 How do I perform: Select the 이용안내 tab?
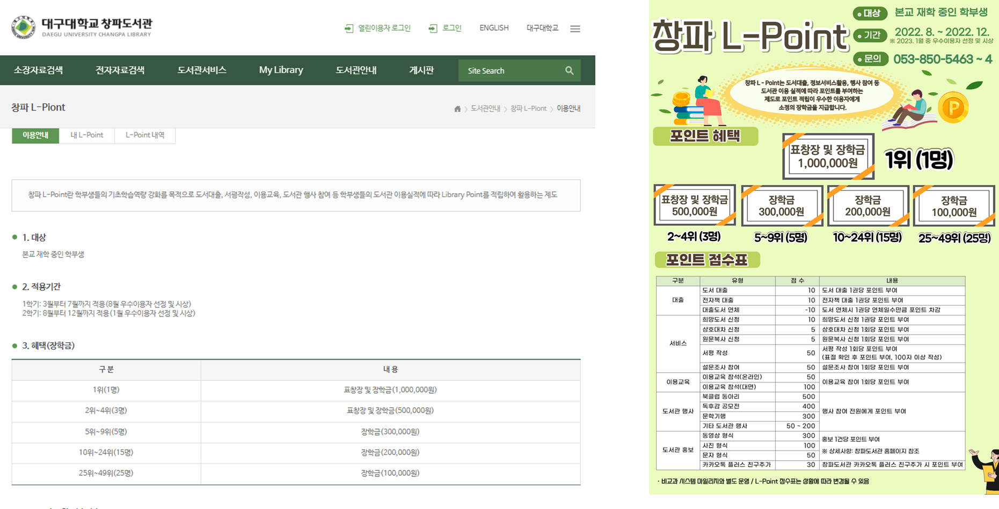coord(35,135)
